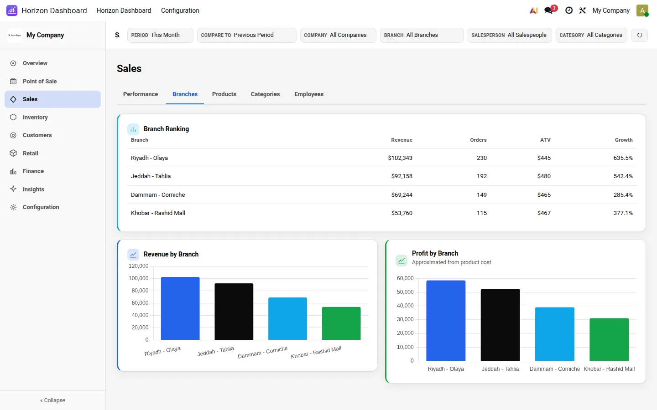Open the activities clock icon

(569, 10)
